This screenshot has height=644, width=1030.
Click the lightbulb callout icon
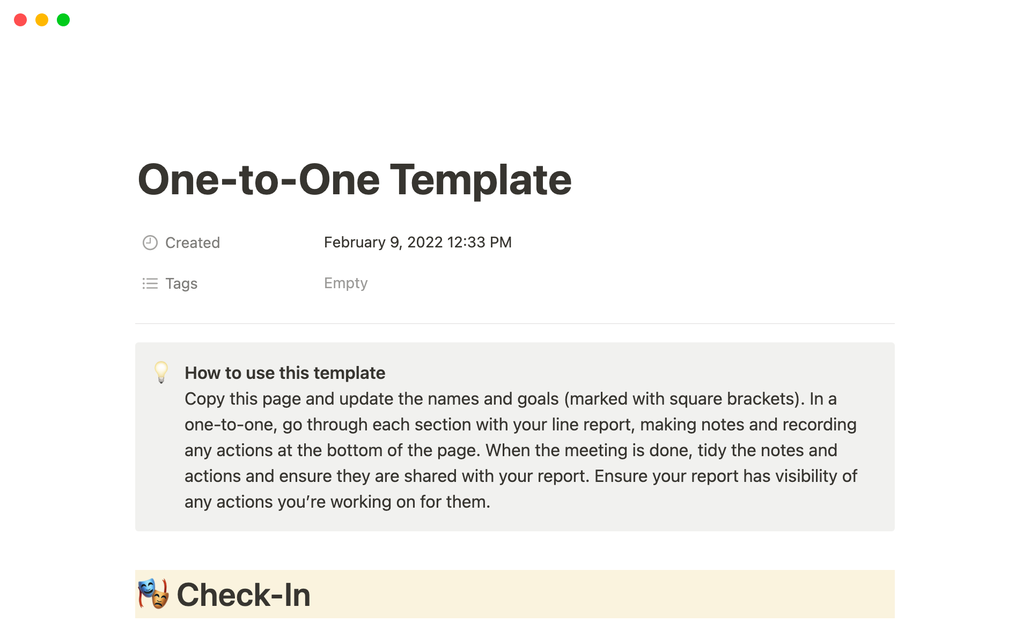coord(161,372)
